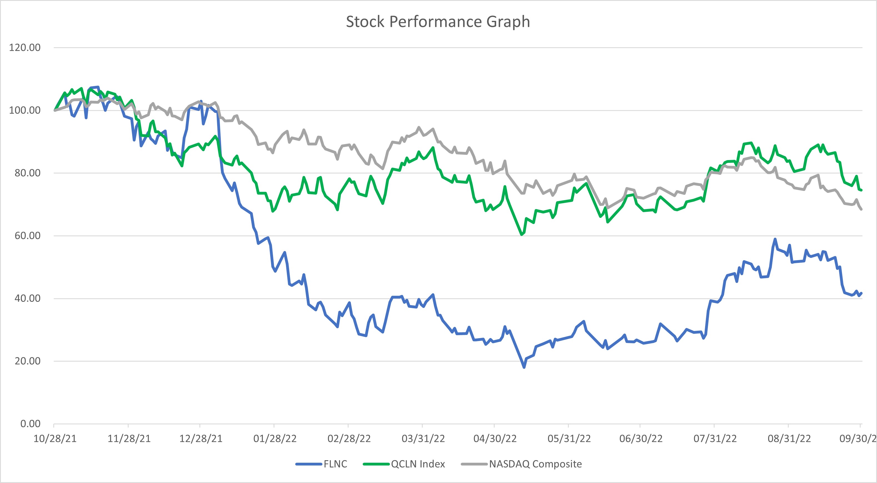The width and height of the screenshot is (877, 483).
Task: Select the 60.00 value axis label
Action: click(27, 235)
